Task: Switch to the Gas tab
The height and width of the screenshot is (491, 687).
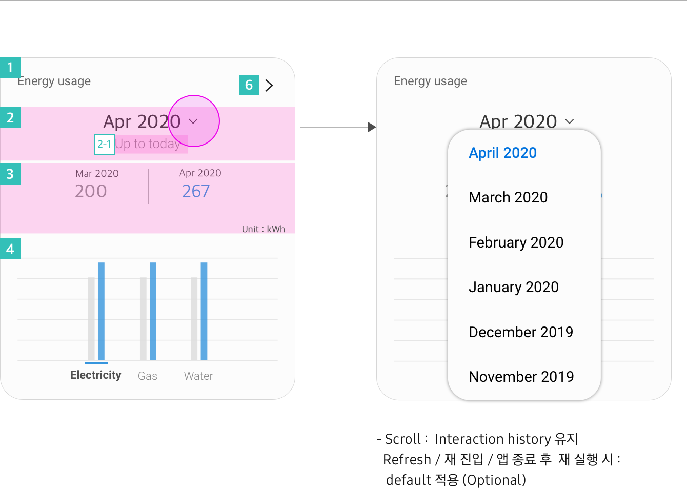Action: [148, 376]
